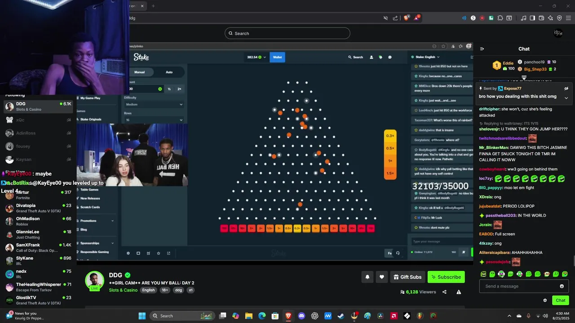This screenshot has width=575, height=323.
Task: Click Stake search icon in stream header
Action: [350, 57]
